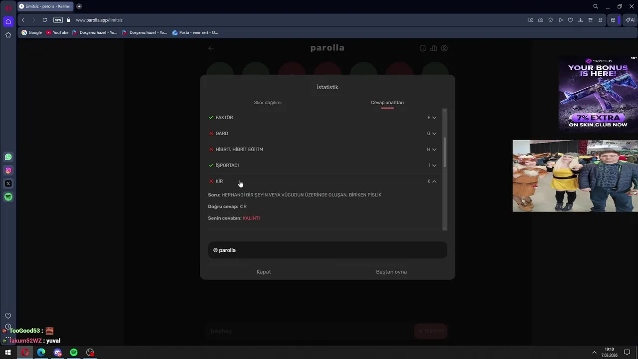This screenshot has height=359, width=638.
Task: Open bookmarks star in Opera sidebar
Action: [x=8, y=35]
